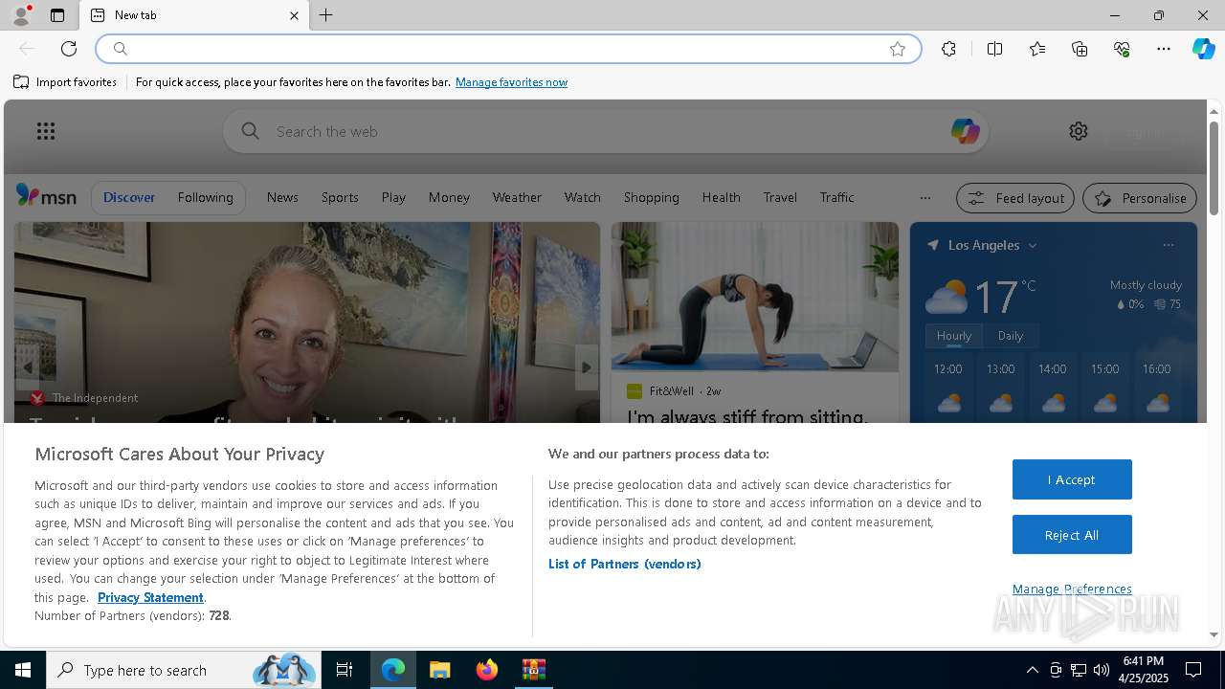Open Collections icon
This screenshot has height=689, width=1225.
click(1080, 49)
